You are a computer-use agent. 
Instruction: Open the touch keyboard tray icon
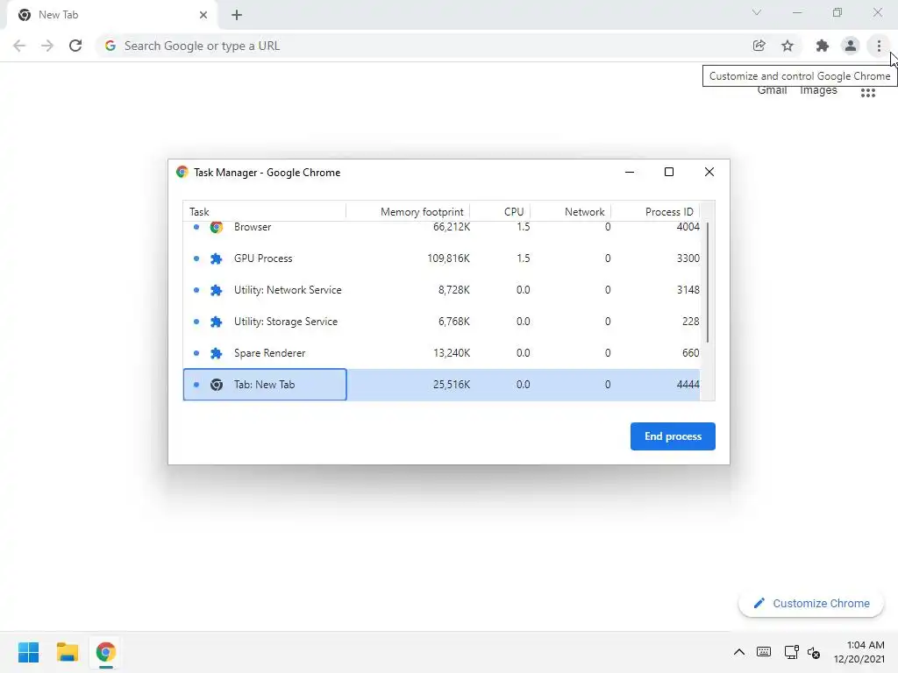pyautogui.click(x=764, y=652)
